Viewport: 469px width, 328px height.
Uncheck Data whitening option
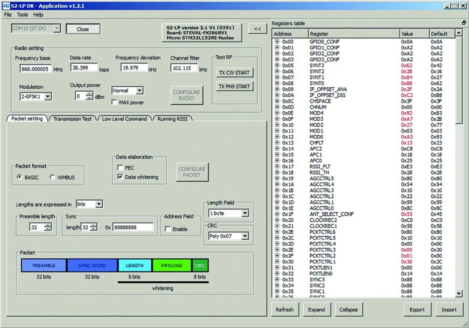pyautogui.click(x=120, y=177)
